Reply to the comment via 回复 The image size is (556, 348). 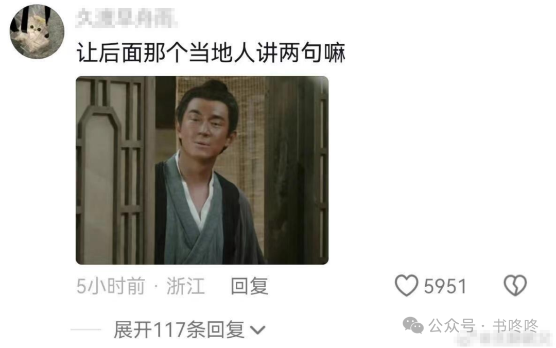point(249,286)
